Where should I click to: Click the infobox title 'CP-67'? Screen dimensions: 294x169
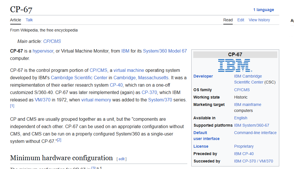click(235, 55)
